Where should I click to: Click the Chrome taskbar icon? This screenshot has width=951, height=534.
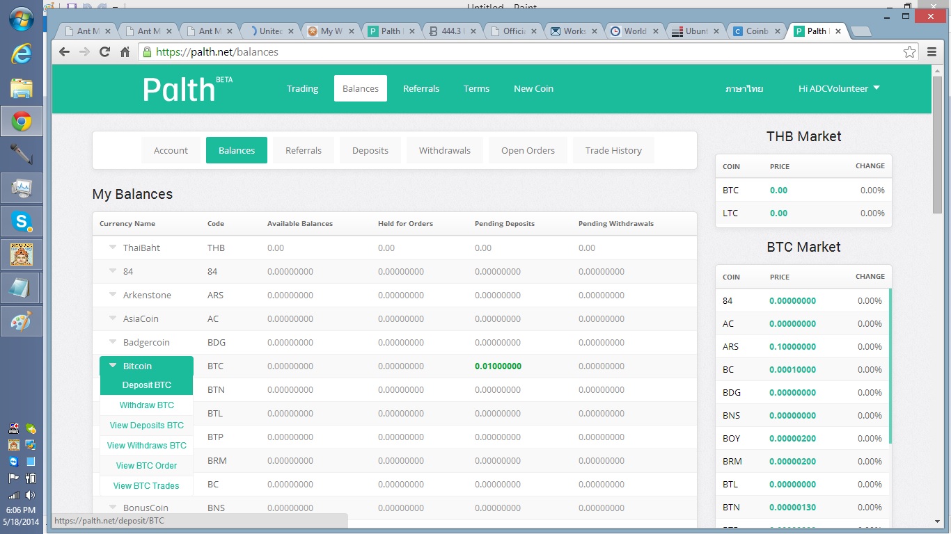click(22, 122)
